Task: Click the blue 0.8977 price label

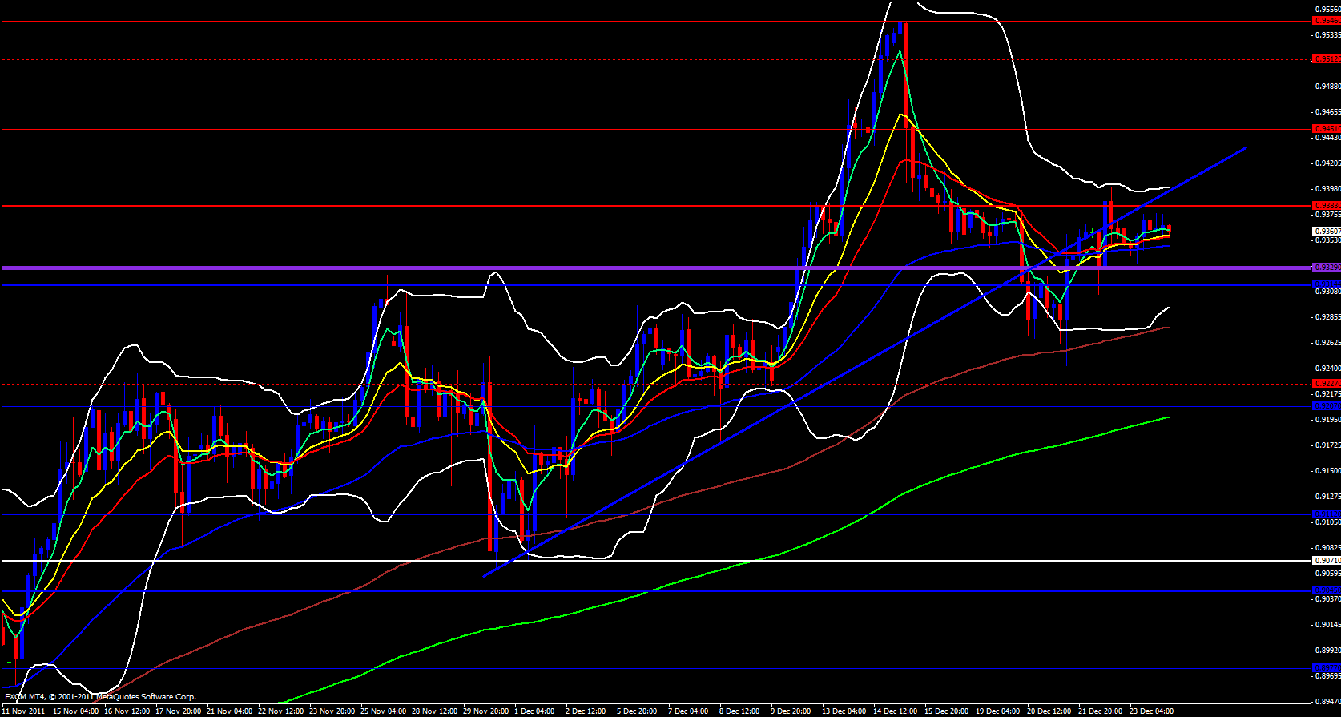Action: tap(1326, 668)
